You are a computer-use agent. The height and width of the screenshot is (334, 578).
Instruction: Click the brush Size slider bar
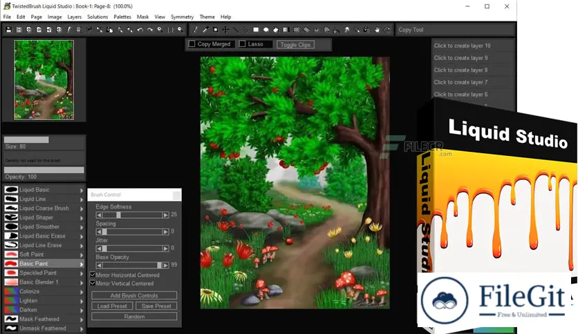point(44,140)
